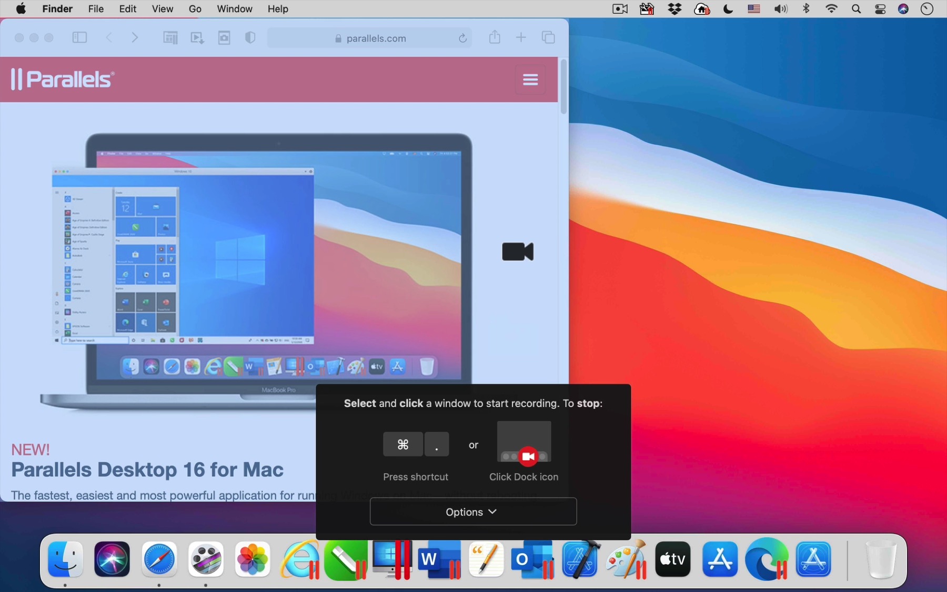Click the Share icon in Safari

click(495, 37)
